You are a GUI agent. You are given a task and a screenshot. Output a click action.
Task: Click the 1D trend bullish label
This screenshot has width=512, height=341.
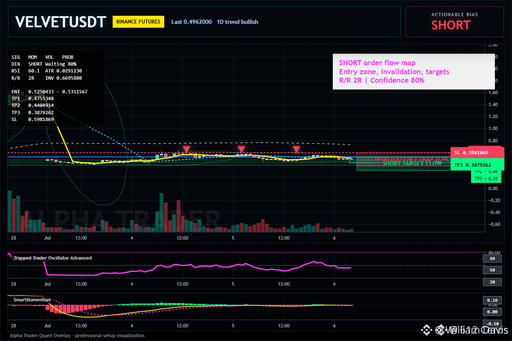pos(238,22)
